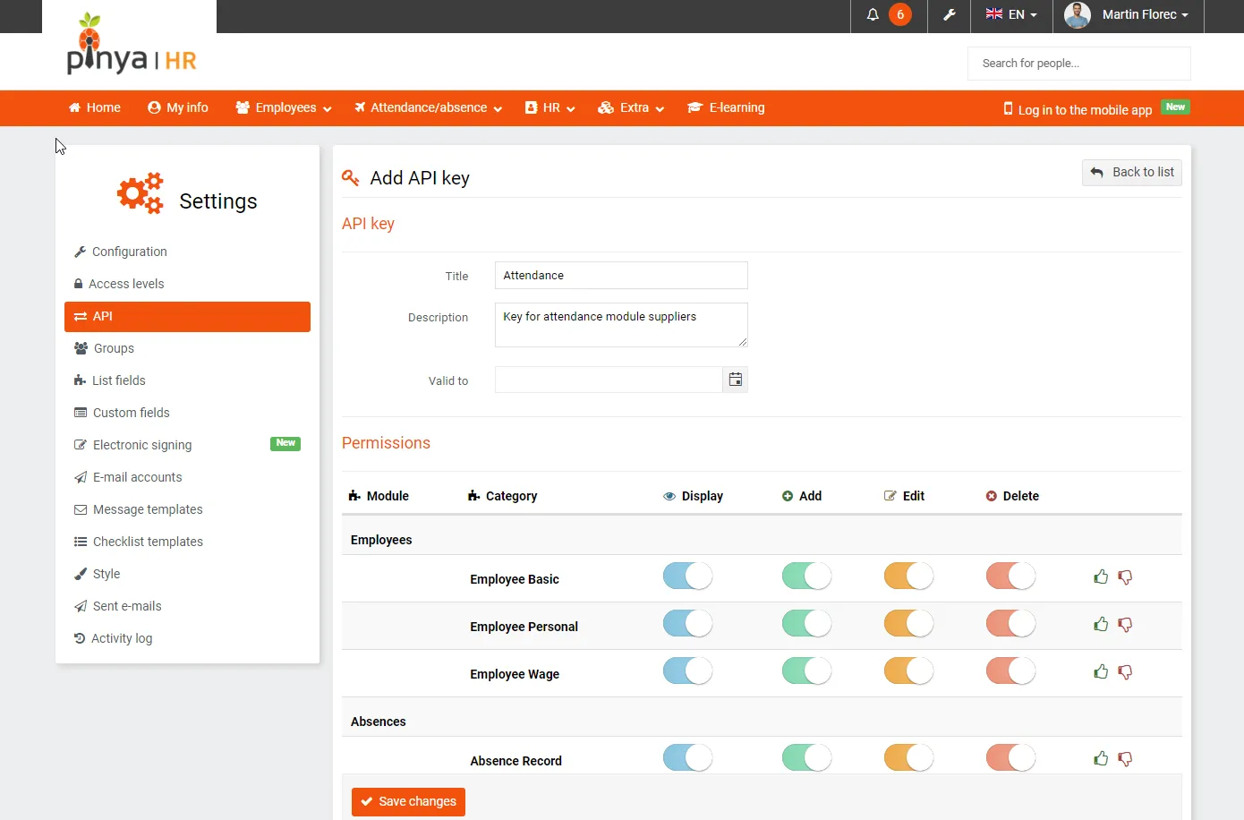
Task: Click the puzzle icon in Category header
Action: point(473,496)
